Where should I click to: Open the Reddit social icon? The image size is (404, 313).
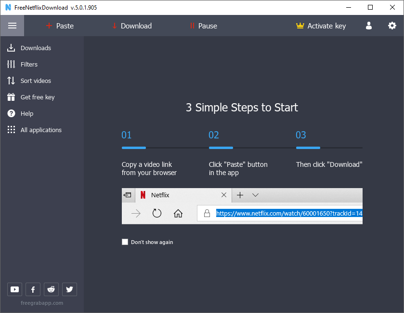51,289
